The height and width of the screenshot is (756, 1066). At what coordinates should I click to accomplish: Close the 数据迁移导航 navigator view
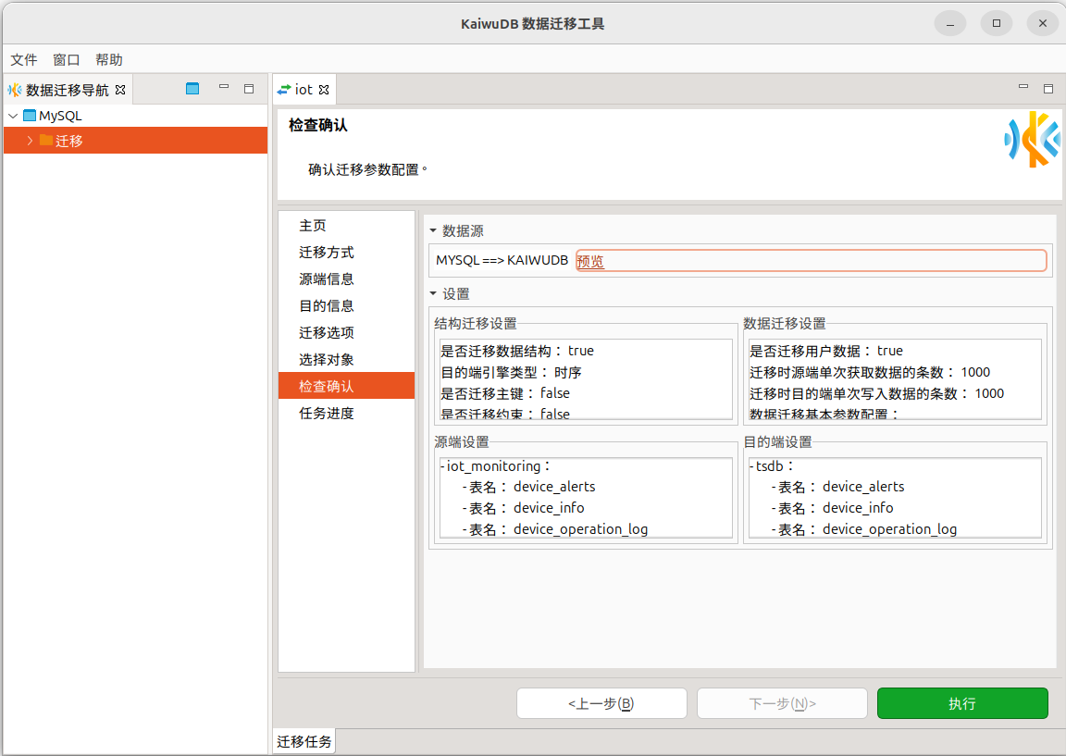(119, 90)
